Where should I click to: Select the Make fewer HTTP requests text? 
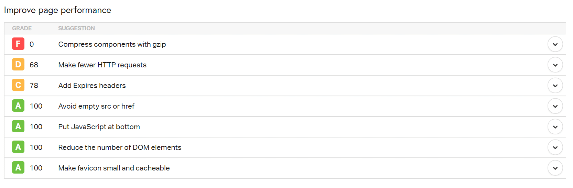pos(102,65)
